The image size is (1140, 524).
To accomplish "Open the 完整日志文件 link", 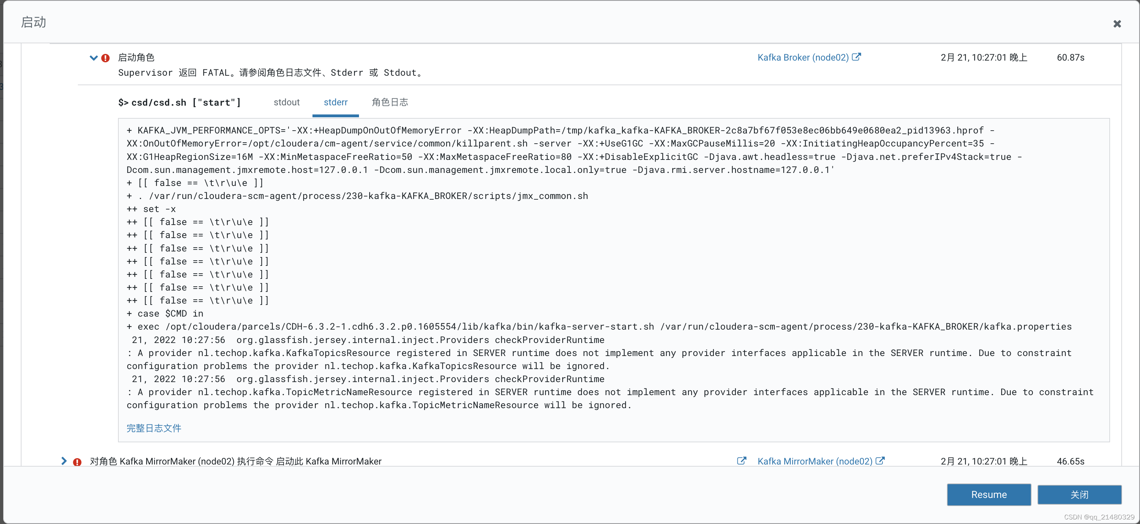I will 154,428.
